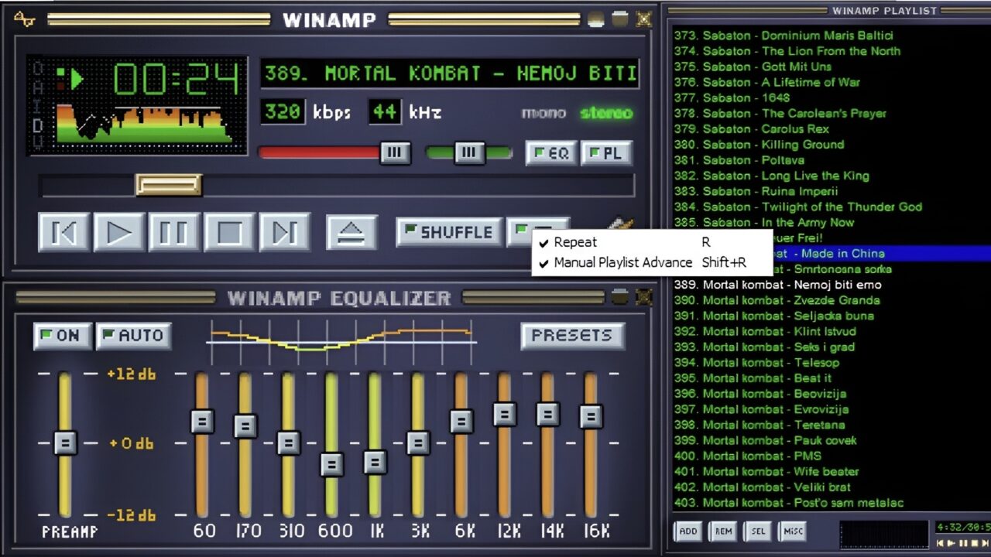Screen dimensions: 991x557
Task: Click the 60 Hz equalizer band slider
Action: 201,422
